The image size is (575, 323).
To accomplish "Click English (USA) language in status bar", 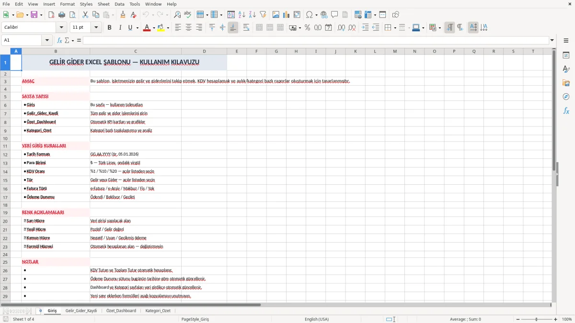I will pos(317,319).
